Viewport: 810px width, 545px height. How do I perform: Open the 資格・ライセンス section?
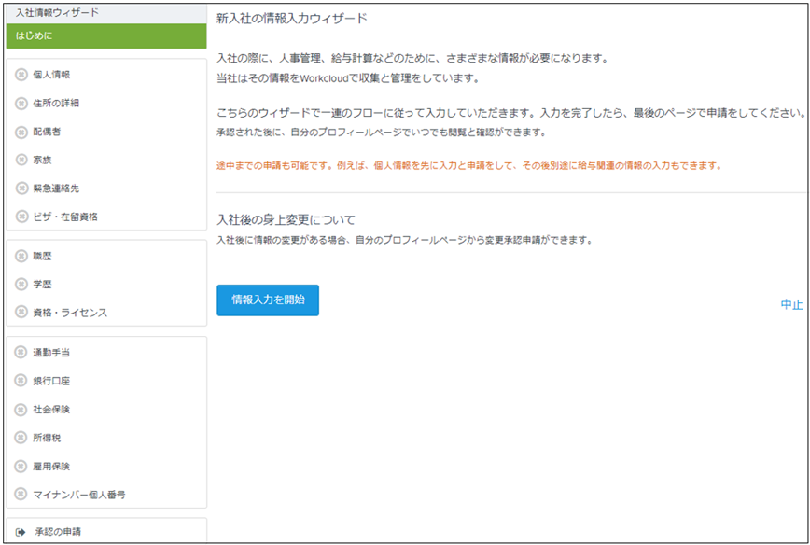[x=71, y=313]
